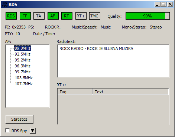Enable the RDS Spy checkbox
Screen dimensions: 175x137
7,131
